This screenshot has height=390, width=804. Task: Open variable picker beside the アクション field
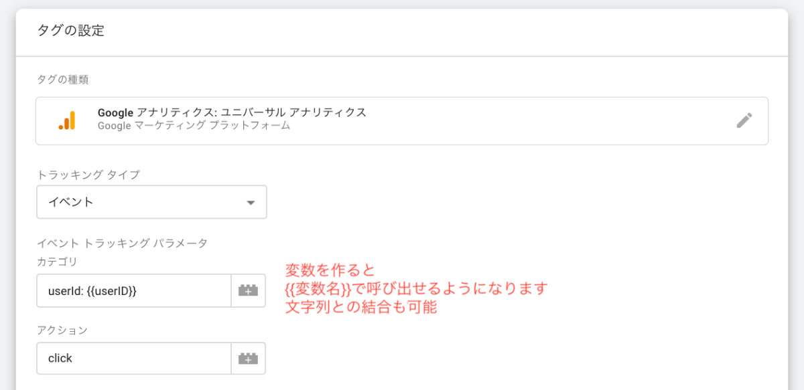click(248, 359)
